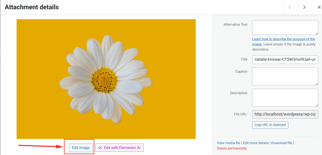Viewport: 322px width, 155px height.
Task: Click inside the Description text area
Action: click(x=285, y=98)
